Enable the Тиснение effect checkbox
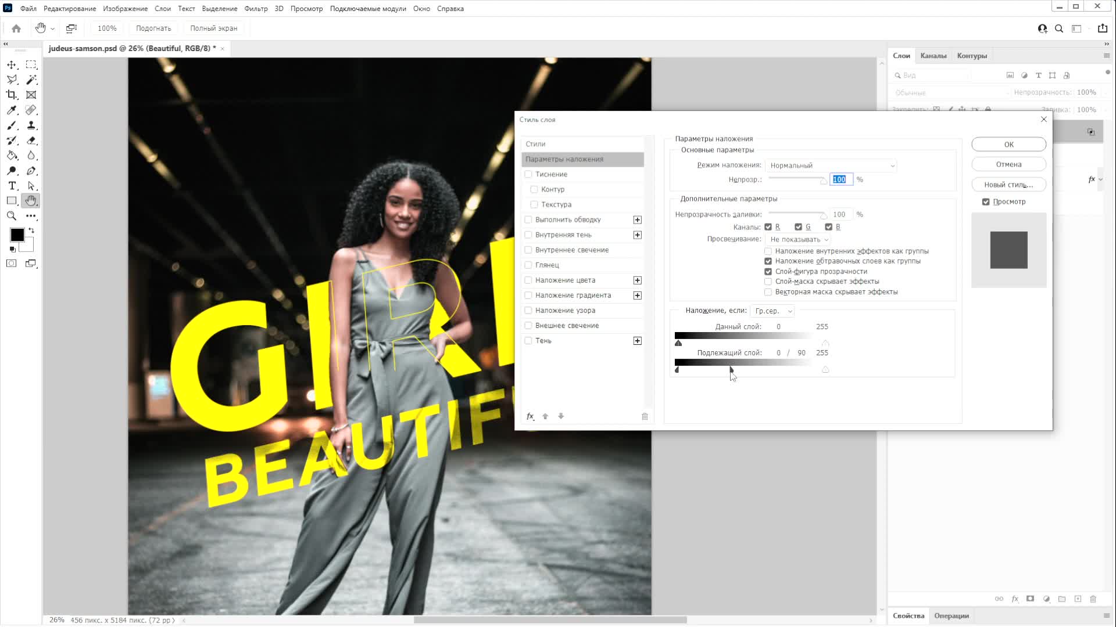Screen dimensions: 1116x627 click(x=528, y=174)
